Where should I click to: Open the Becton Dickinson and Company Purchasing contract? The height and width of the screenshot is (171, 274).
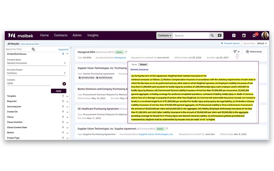click(x=103, y=89)
